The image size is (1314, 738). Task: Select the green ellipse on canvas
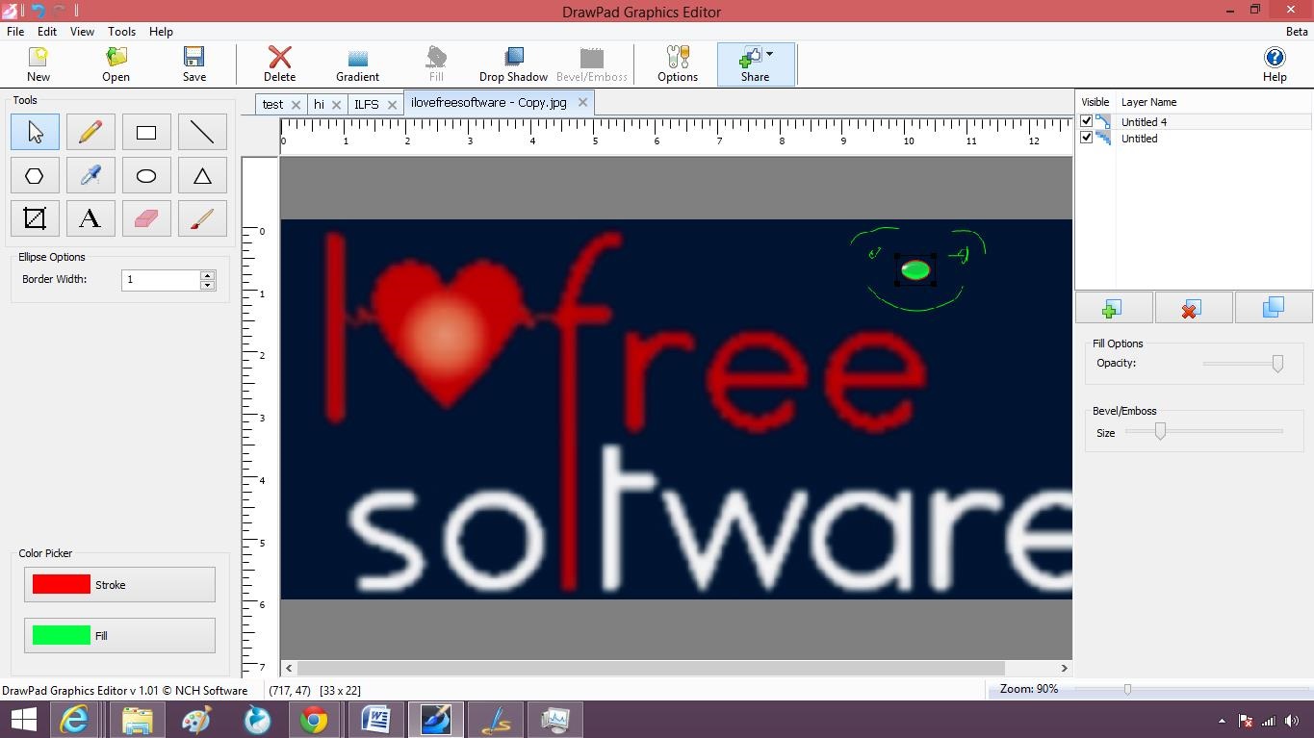[915, 269]
